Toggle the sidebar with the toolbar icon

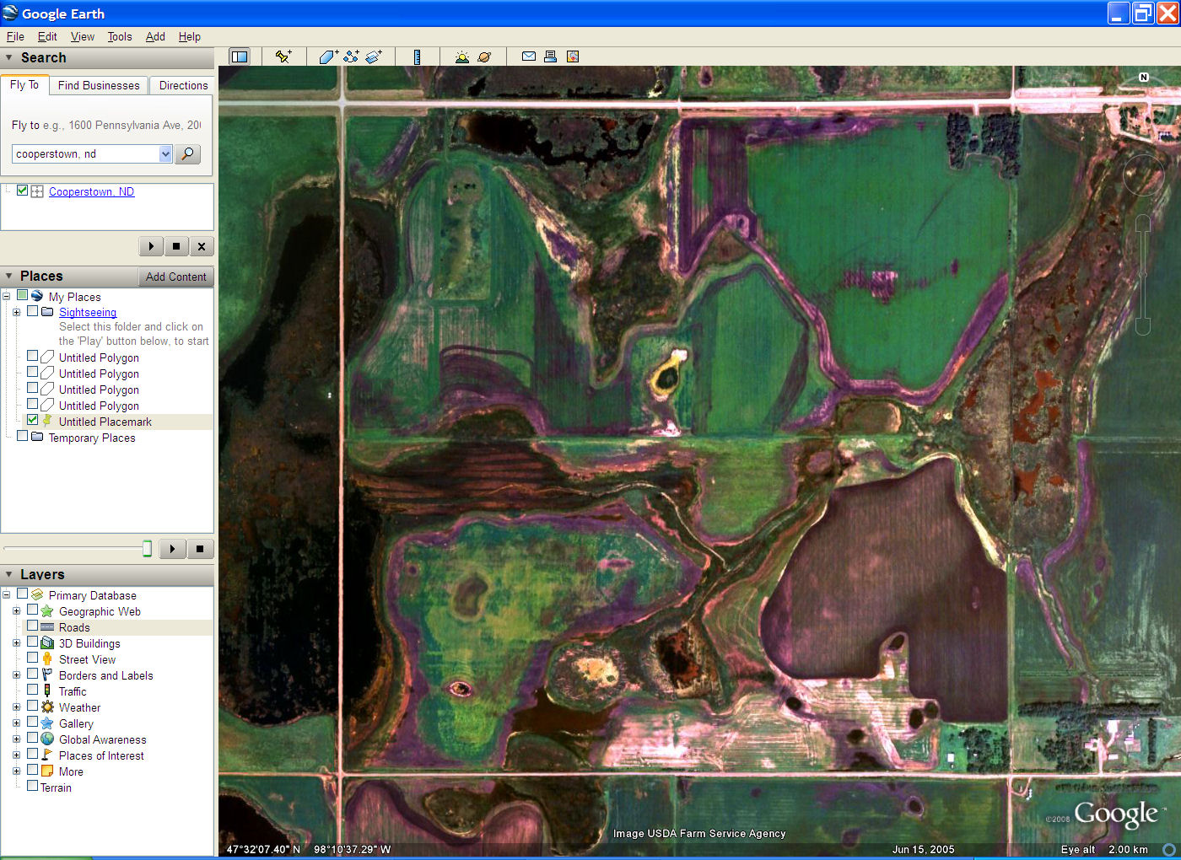[240, 56]
